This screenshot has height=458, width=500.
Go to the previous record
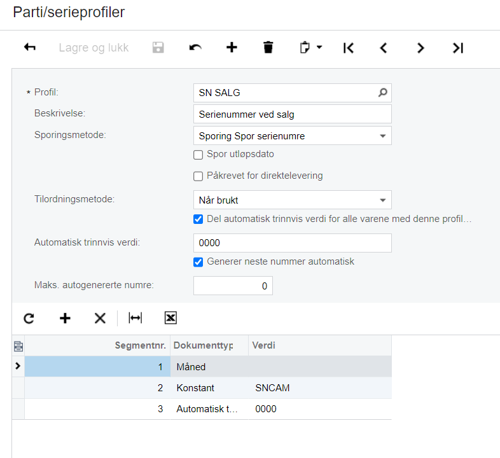coord(384,48)
